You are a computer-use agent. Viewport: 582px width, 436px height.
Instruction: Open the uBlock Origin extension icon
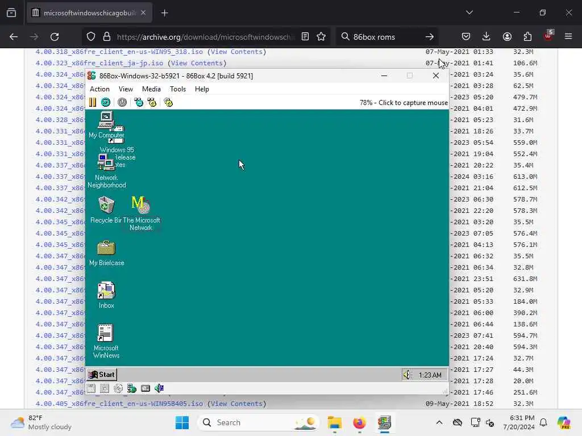548,36
